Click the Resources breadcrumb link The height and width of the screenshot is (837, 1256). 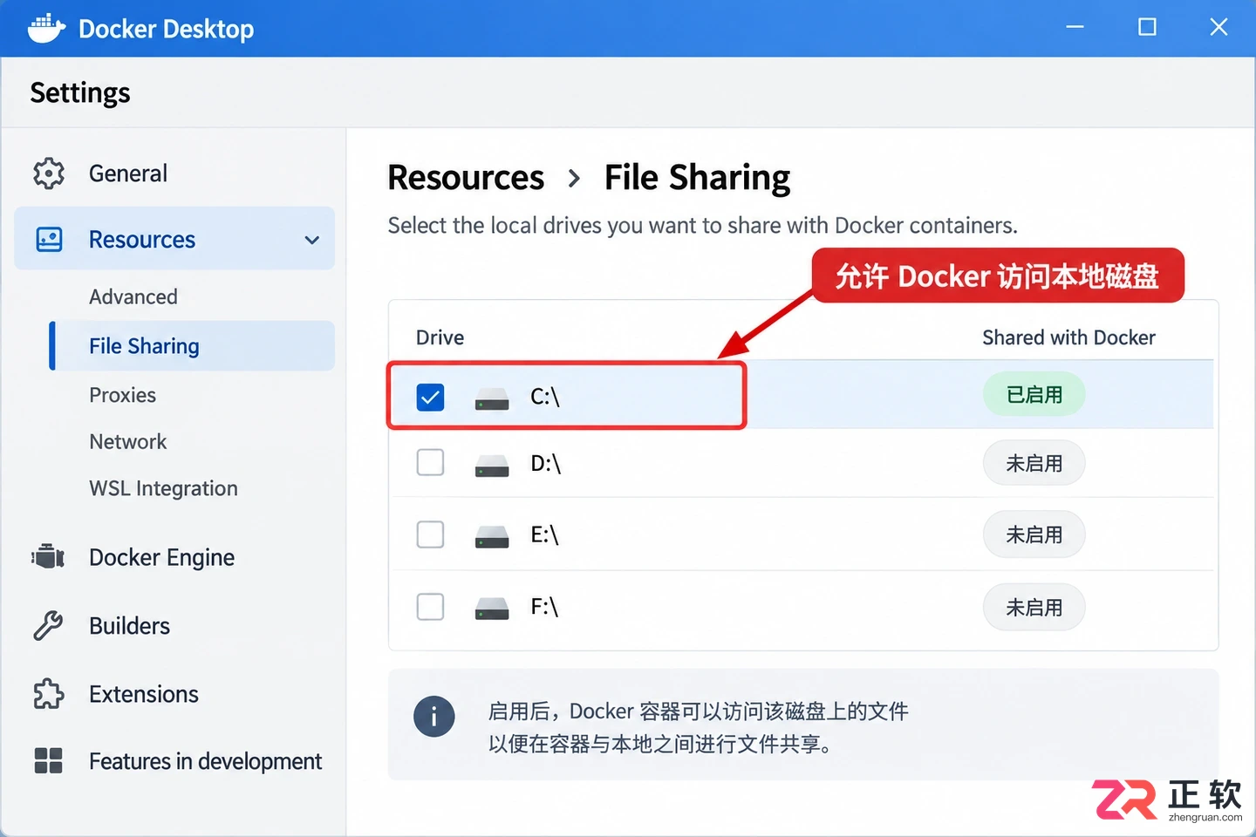point(466,178)
